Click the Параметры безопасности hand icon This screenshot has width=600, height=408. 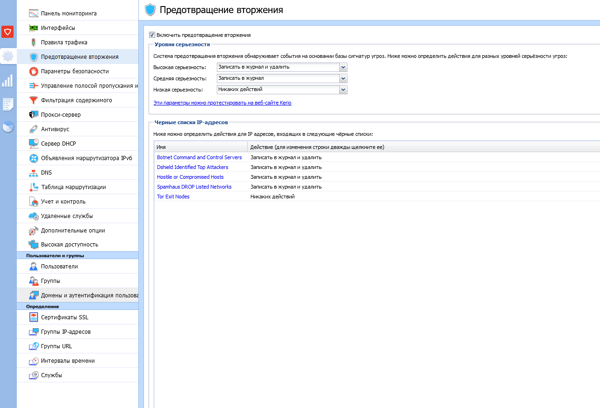[x=34, y=71]
